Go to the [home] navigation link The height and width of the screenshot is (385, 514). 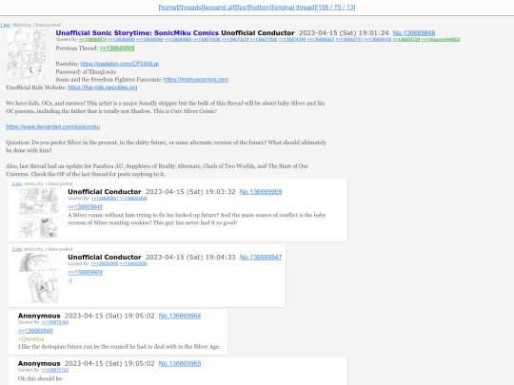click(x=168, y=8)
